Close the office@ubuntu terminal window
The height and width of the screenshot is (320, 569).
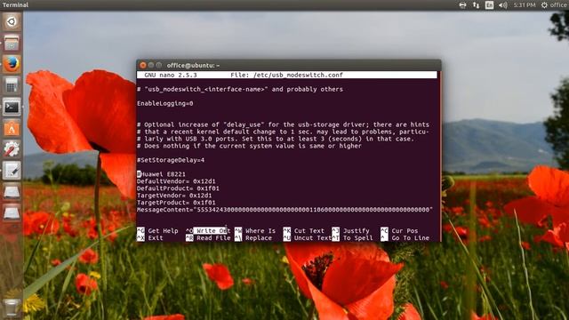[x=142, y=65]
